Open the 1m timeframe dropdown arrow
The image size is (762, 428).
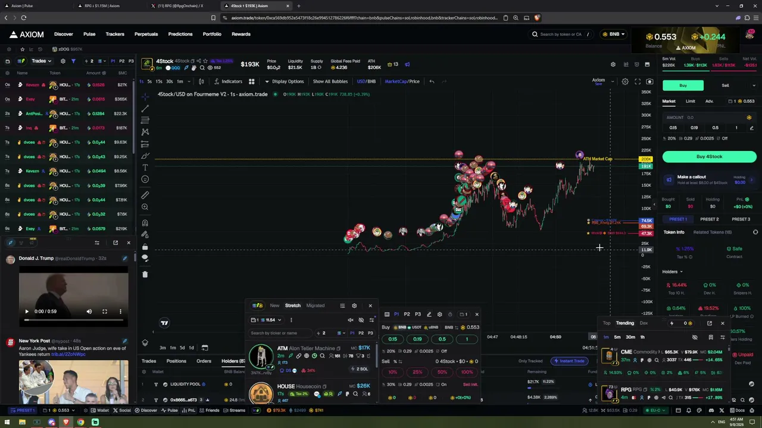(190, 81)
